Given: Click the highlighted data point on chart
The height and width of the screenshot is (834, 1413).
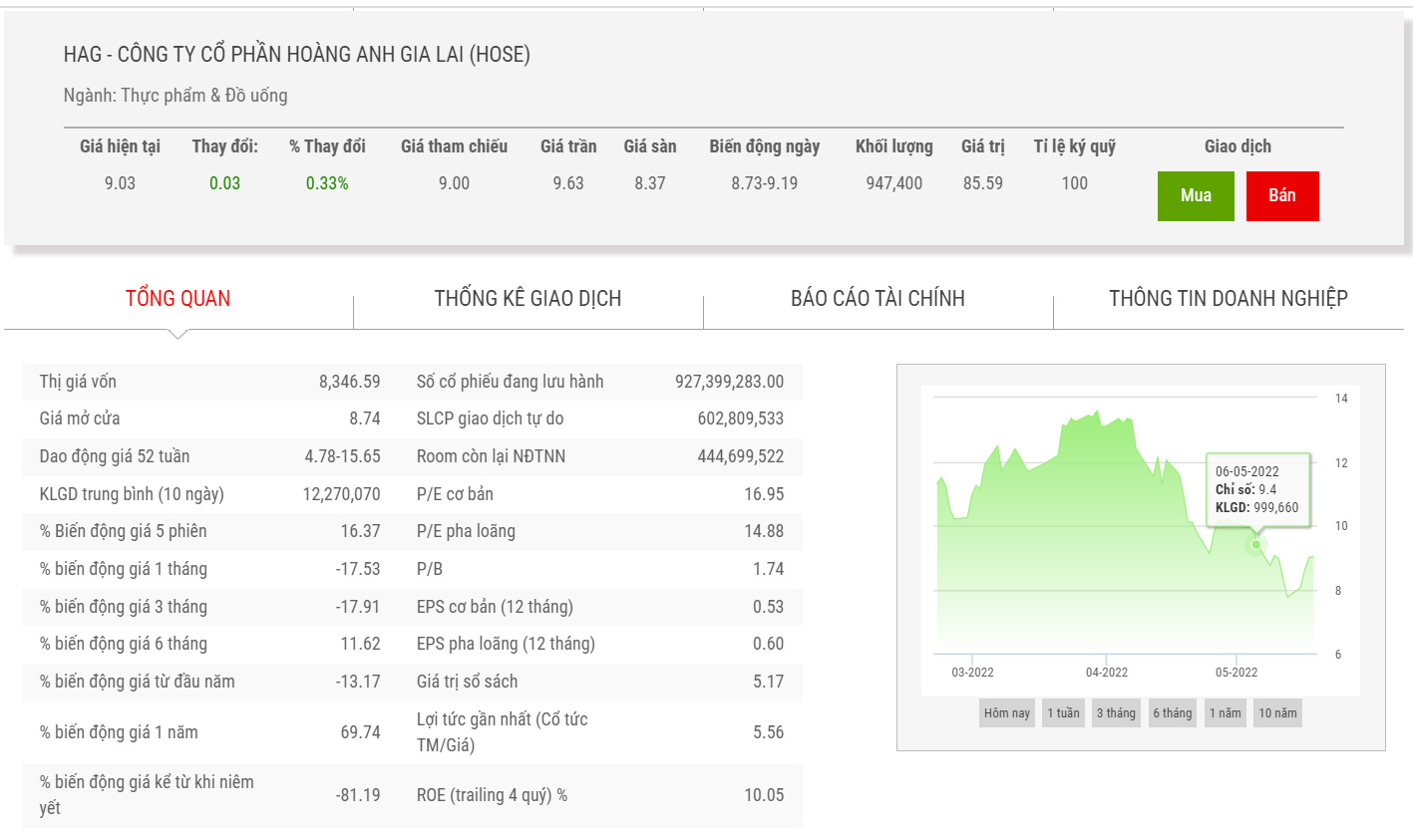Looking at the screenshot, I should (x=1255, y=544).
